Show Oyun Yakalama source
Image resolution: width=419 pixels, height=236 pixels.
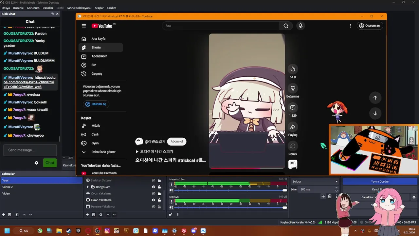pyautogui.click(x=154, y=193)
